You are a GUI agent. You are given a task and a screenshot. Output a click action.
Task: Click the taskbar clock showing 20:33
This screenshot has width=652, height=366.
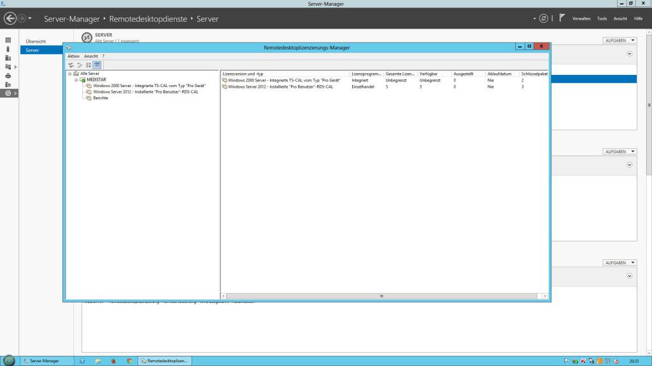(x=634, y=361)
